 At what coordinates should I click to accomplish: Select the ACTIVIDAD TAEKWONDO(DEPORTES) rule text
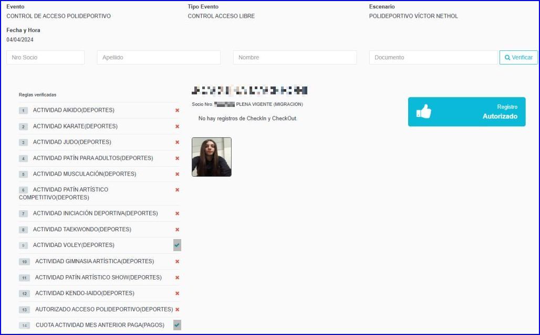point(82,230)
